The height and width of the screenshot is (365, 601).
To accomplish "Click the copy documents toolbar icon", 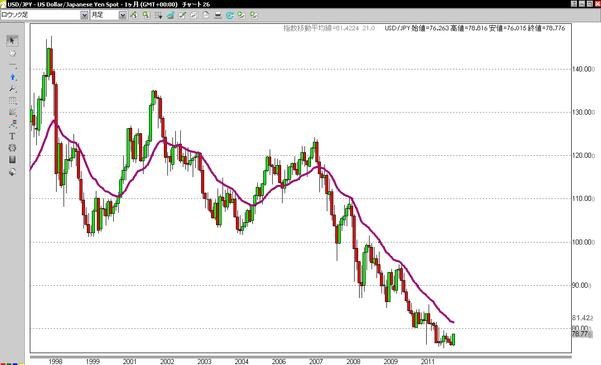I will pos(206,15).
